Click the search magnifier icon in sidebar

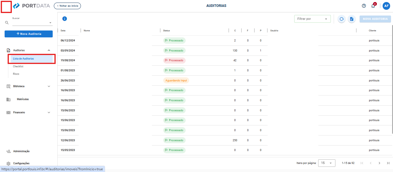[7, 22]
